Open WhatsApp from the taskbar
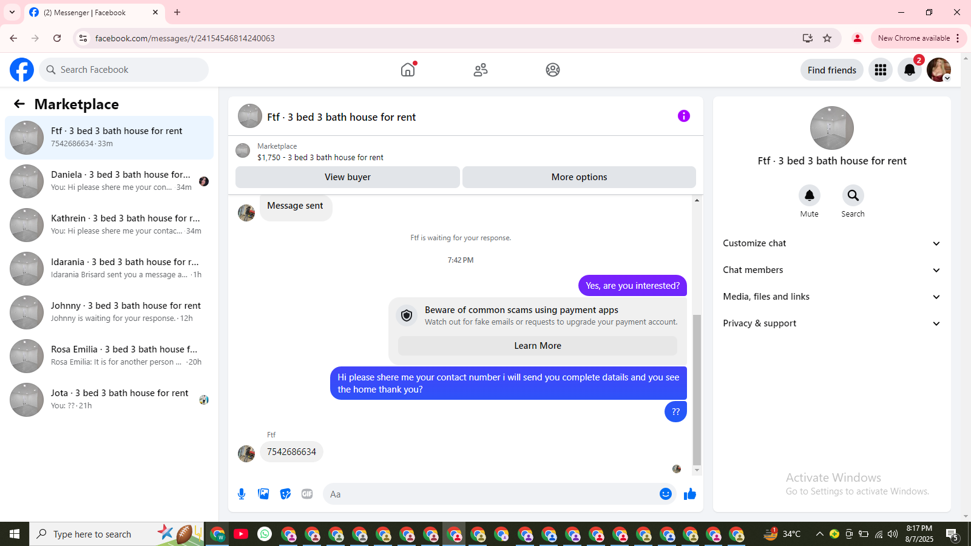The height and width of the screenshot is (546, 971). (265, 534)
